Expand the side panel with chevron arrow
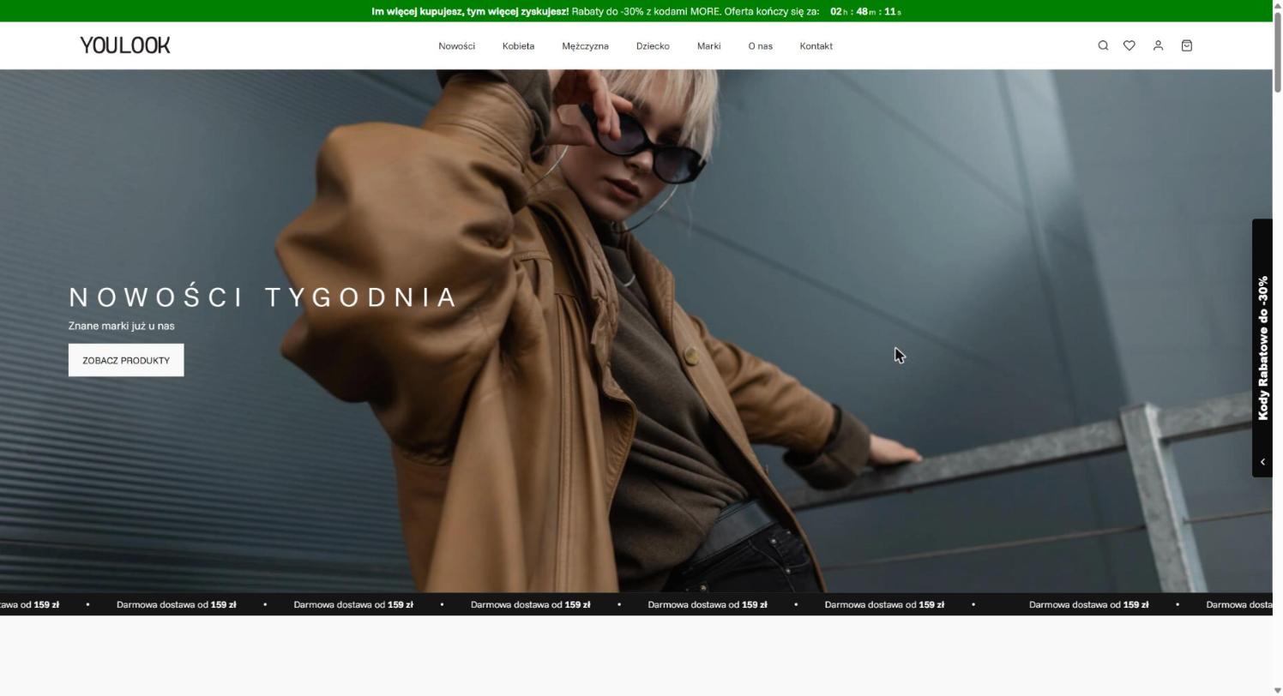 tap(1262, 462)
